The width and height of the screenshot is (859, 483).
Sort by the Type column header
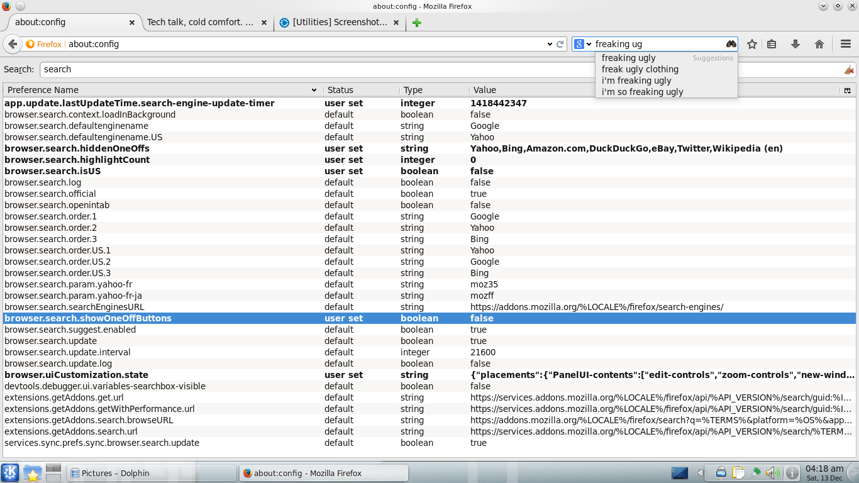click(x=435, y=90)
